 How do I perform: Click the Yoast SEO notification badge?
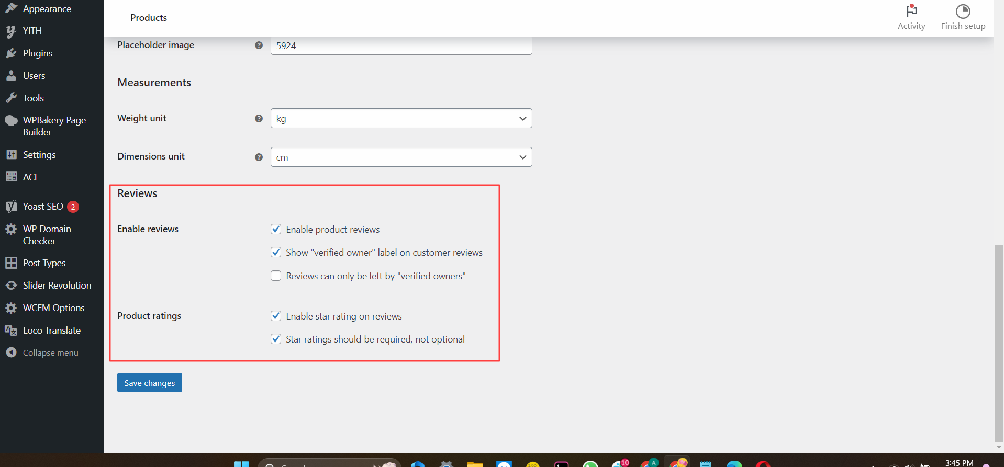click(x=73, y=207)
